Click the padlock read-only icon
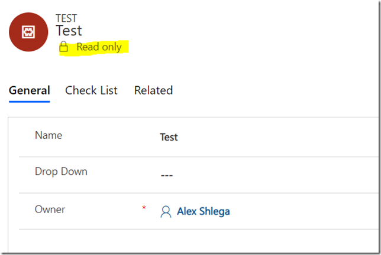This screenshot has height=255, width=381. tap(64, 47)
